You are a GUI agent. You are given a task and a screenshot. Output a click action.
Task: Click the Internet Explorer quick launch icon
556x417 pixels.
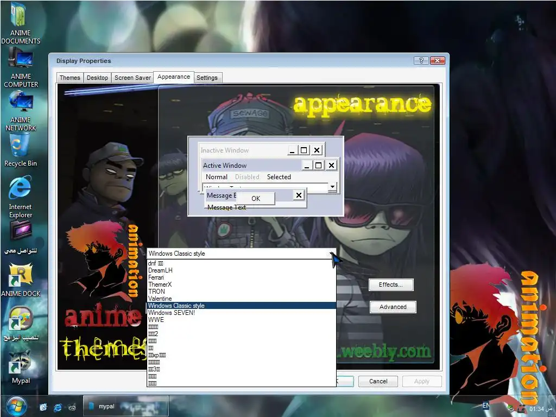[x=58, y=407]
